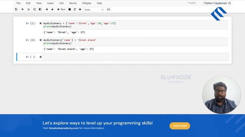Image resolution: width=245 pixels, height=137 pixels.
Task: Restart kernel and run all cells icon
Action: (x=80, y=10)
